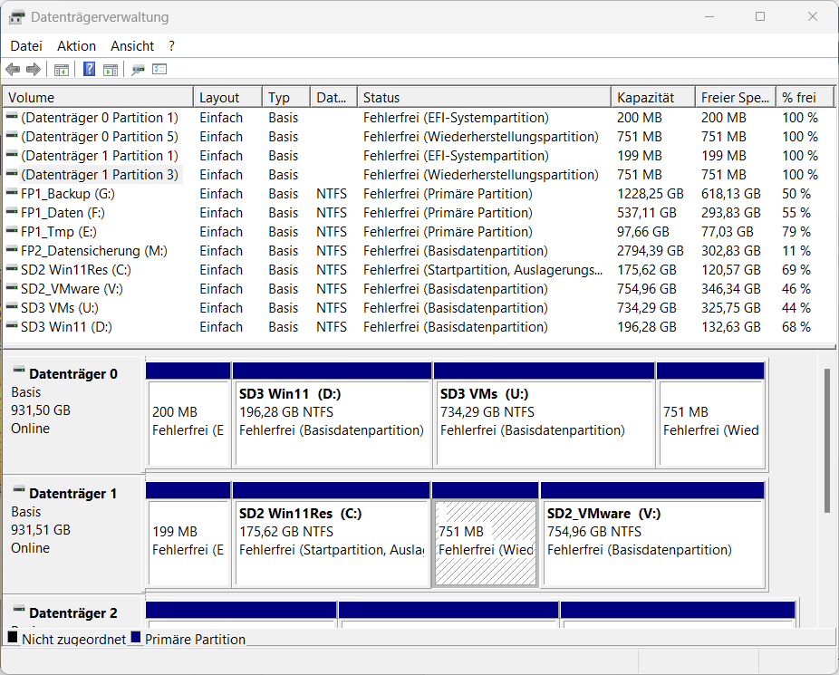Click the checklist toolbar icon
Viewport: 839px width, 675px height.
click(159, 69)
